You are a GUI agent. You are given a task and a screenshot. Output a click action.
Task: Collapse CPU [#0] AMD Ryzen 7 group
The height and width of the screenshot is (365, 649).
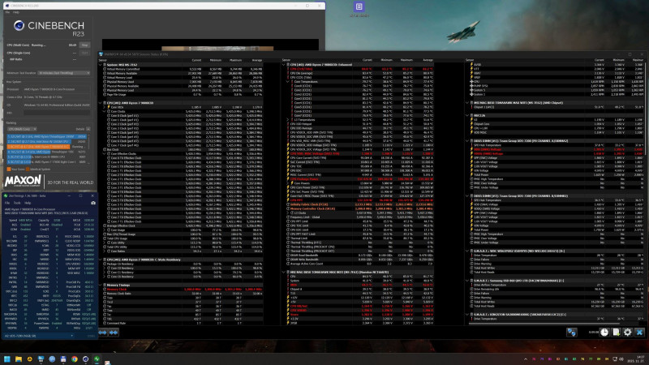100,103
